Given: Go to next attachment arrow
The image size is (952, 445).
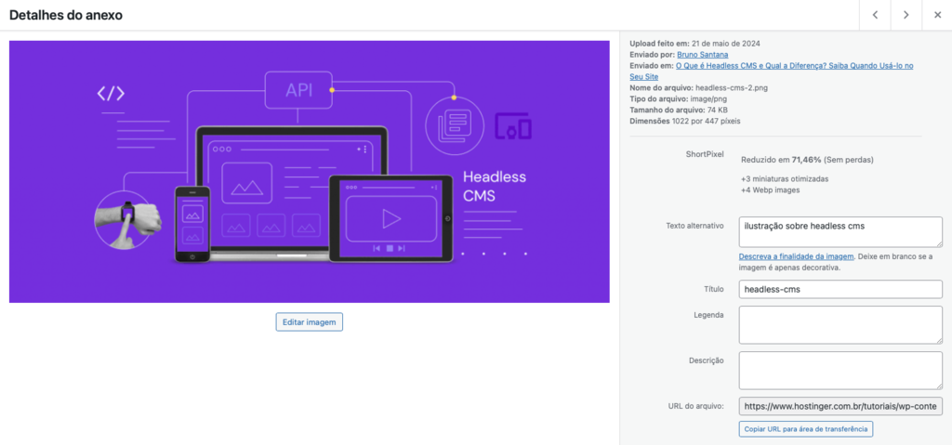Looking at the screenshot, I should [906, 15].
